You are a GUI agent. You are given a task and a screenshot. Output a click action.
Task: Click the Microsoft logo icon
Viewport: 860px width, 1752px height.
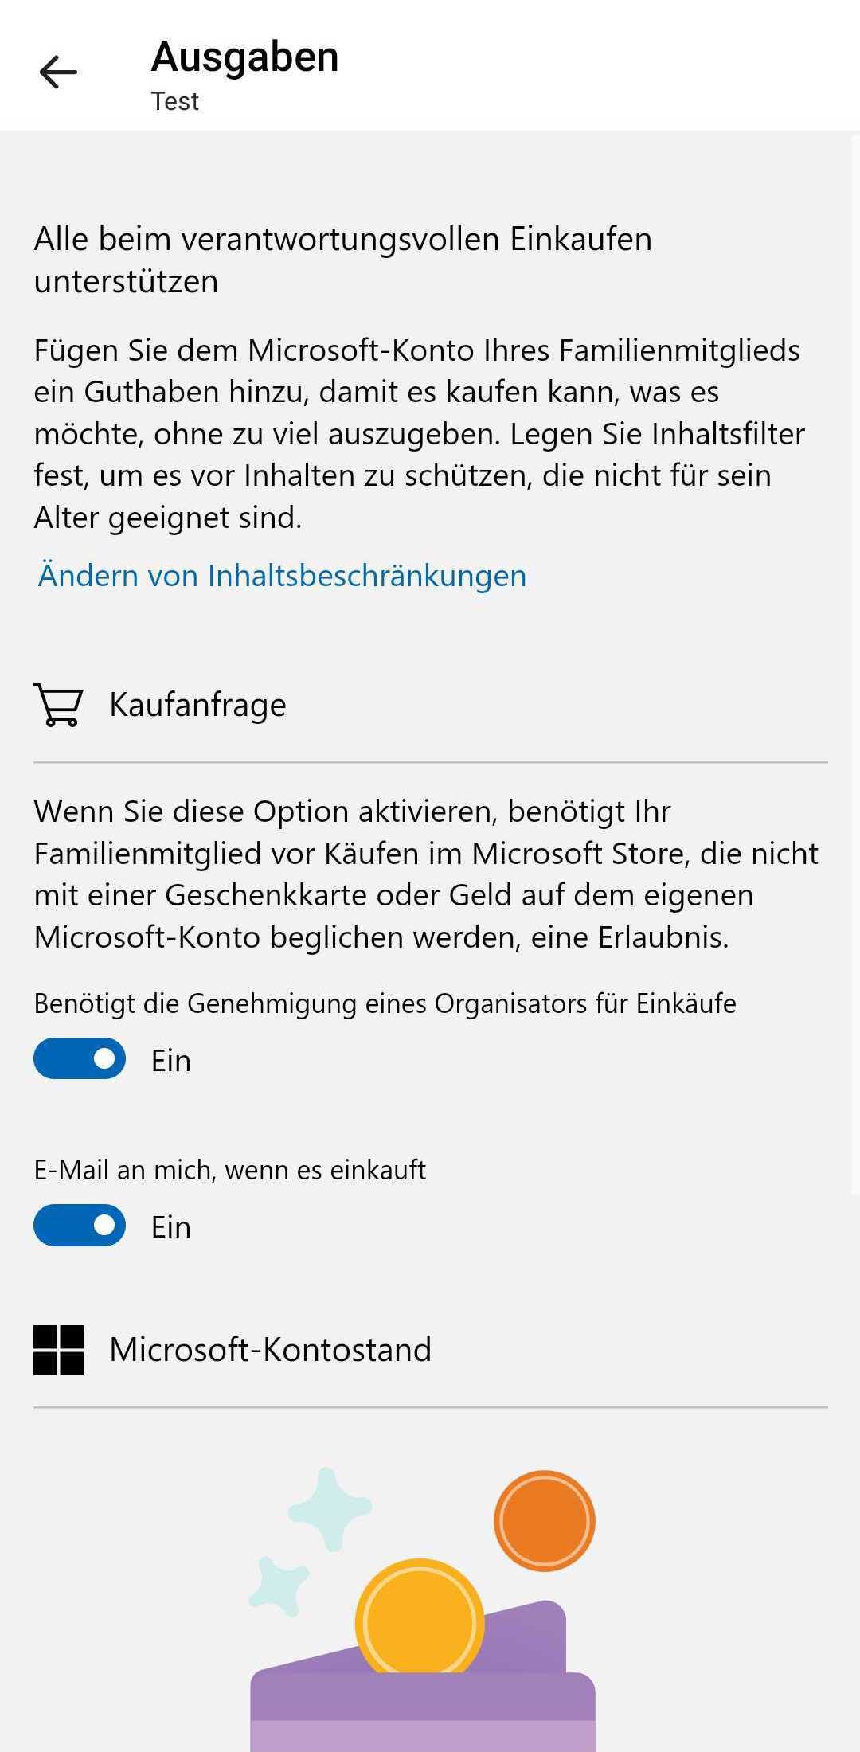[58, 1350]
